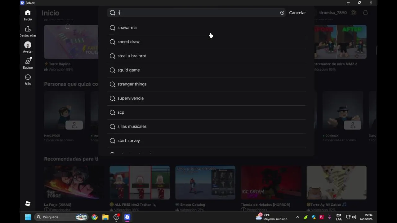This screenshot has width=397, height=223.
Task: Choose the sillas musicales suggestion
Action: [206, 126]
